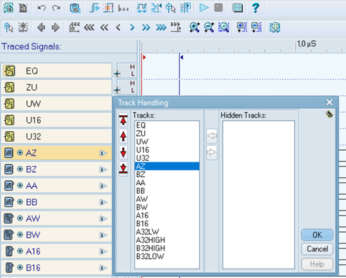Click the blue cursor marker on timeline

182,57
